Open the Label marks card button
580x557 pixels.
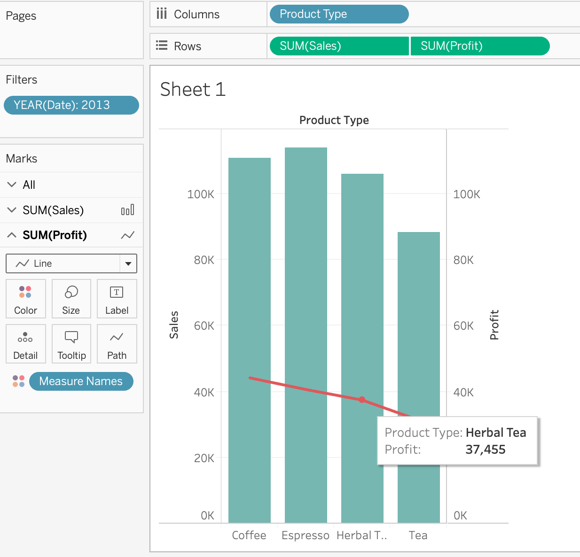[117, 299]
